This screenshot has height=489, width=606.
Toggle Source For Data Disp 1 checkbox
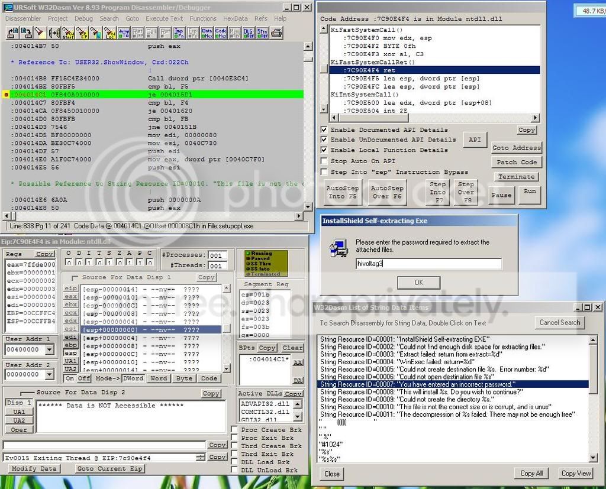click(75, 277)
